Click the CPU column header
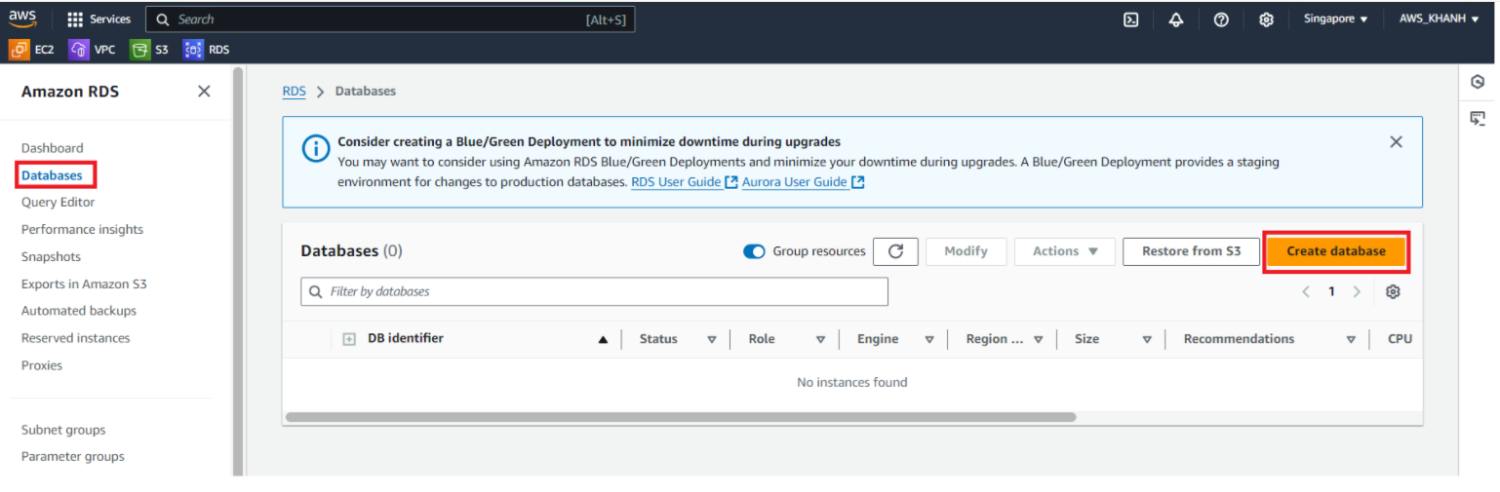This screenshot has width=1500, height=492. [1400, 339]
